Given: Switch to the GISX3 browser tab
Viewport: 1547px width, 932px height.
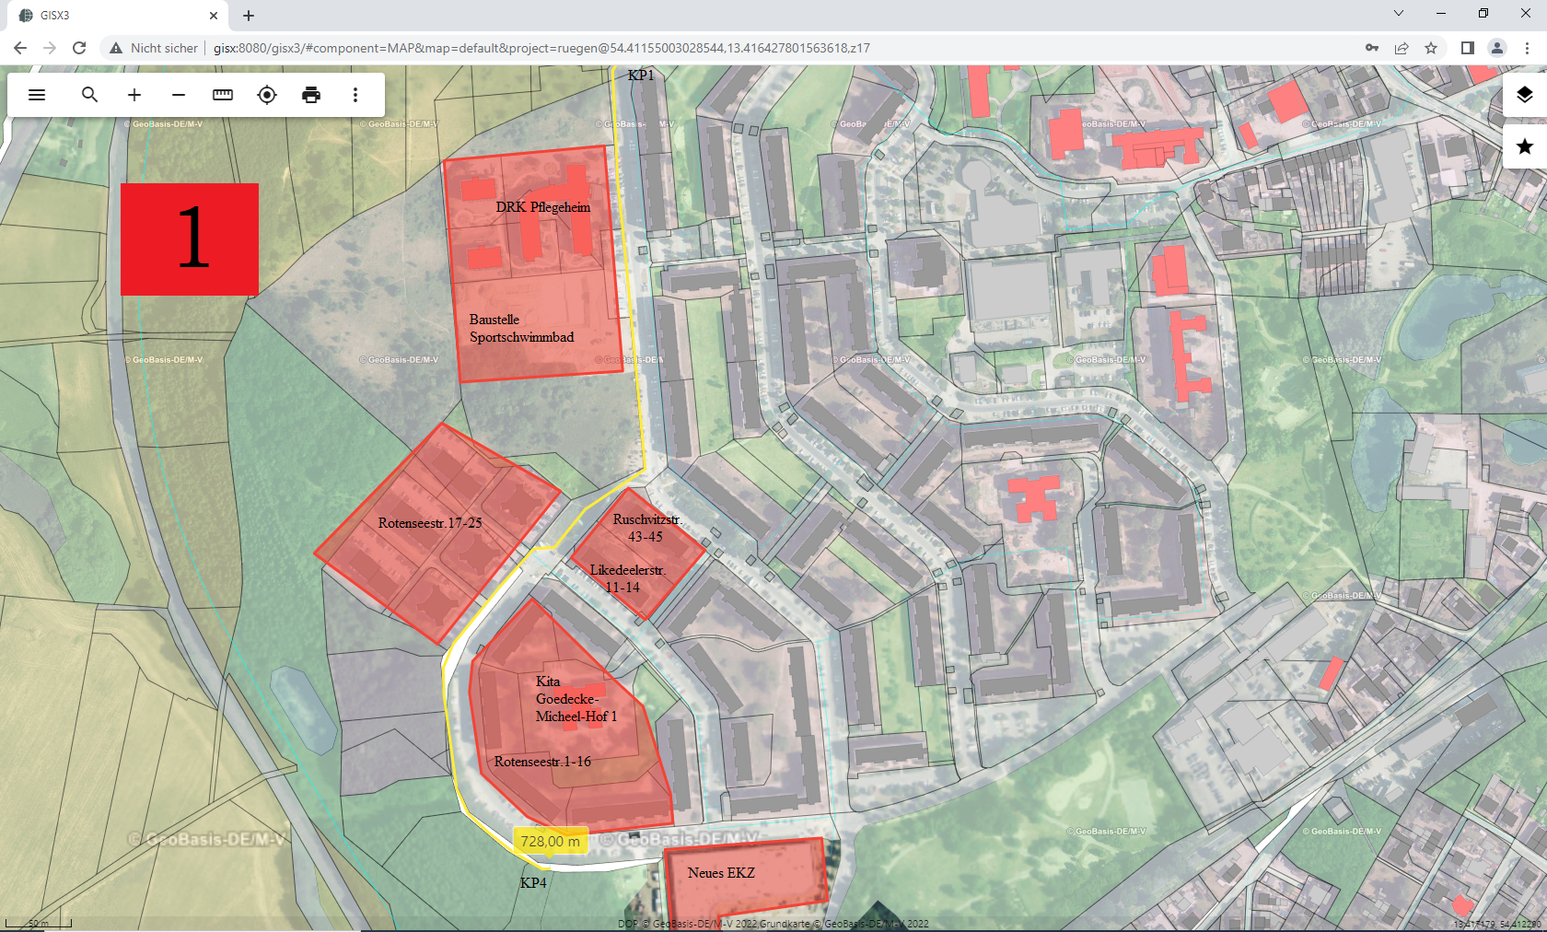Looking at the screenshot, I should tap(110, 16).
